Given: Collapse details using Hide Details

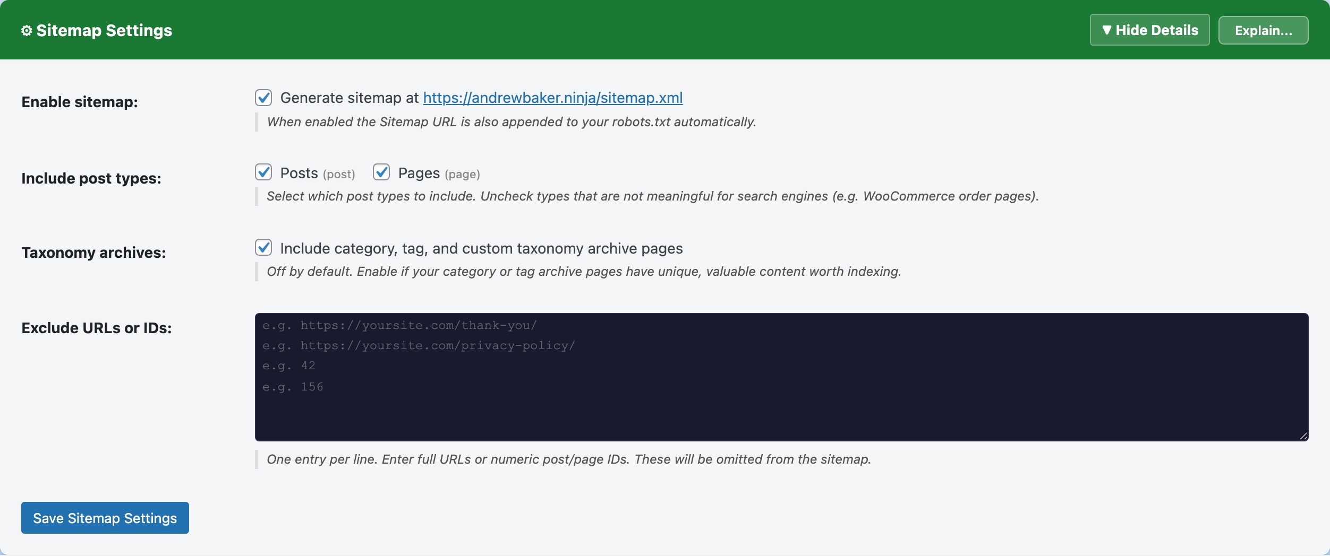Looking at the screenshot, I should pos(1149,30).
